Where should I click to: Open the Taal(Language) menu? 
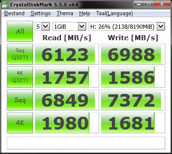tap(114, 14)
